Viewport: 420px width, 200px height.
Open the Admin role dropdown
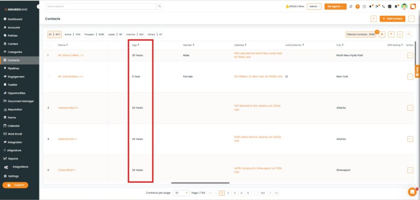point(314,7)
